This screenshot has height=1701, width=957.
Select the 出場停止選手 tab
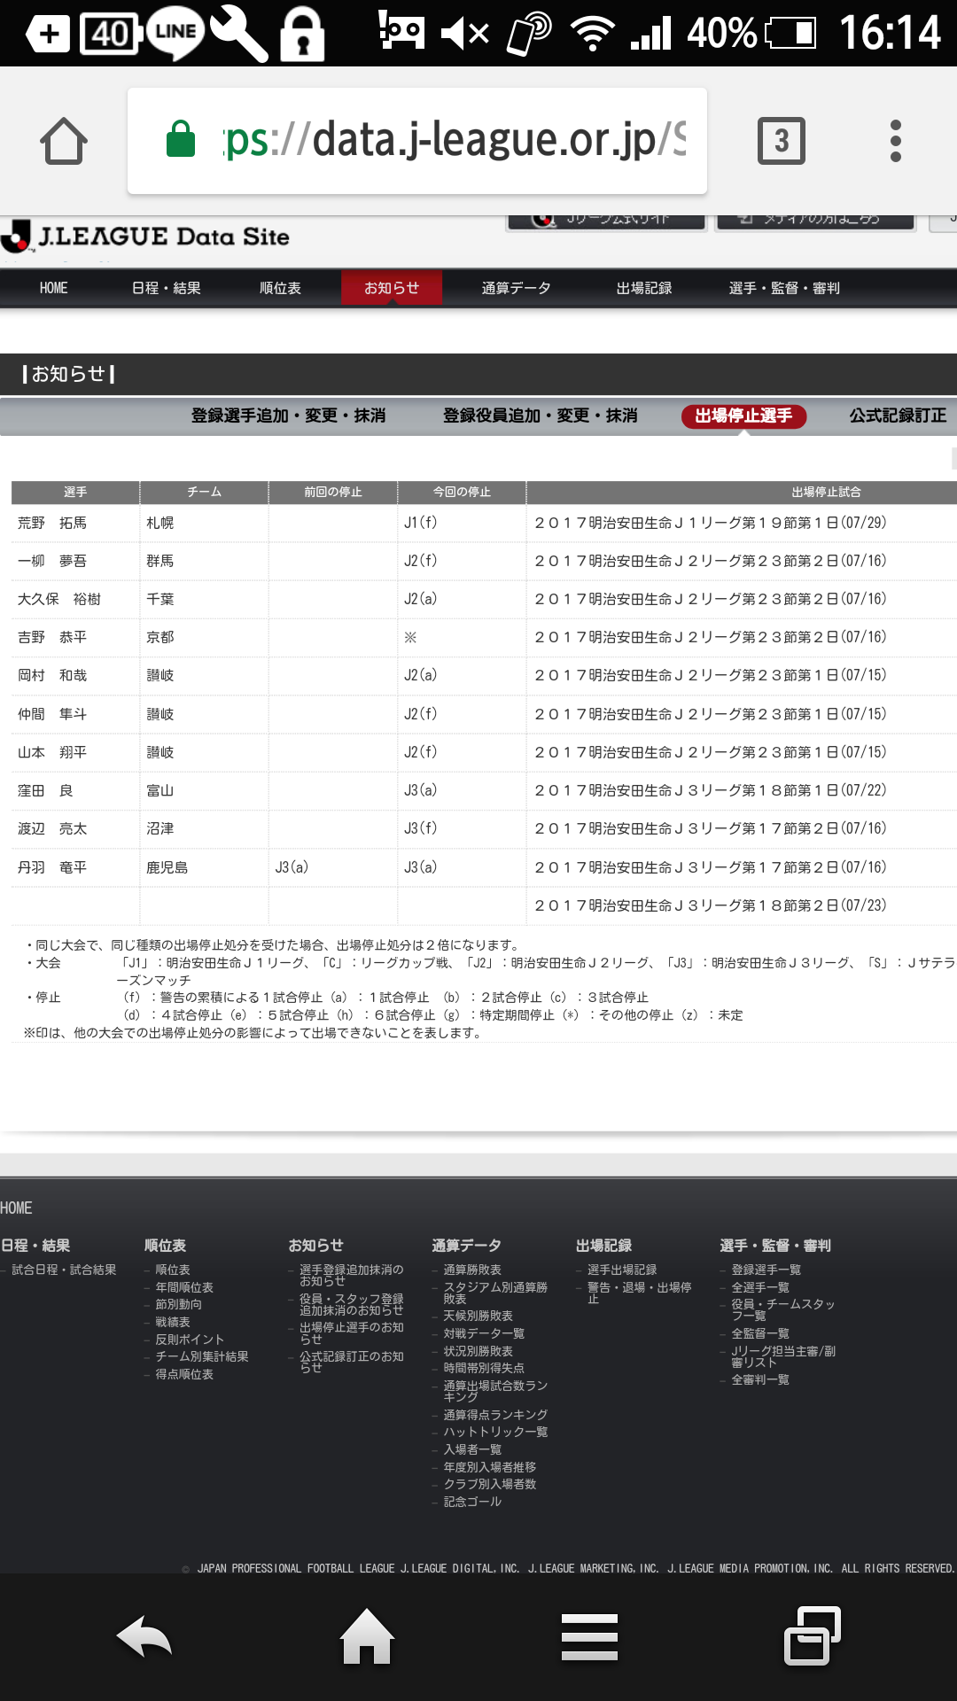[x=743, y=416]
